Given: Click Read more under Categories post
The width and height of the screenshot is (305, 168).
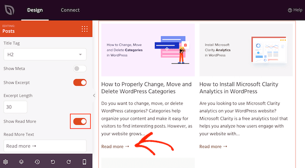Looking at the screenshot, I should (115, 146).
